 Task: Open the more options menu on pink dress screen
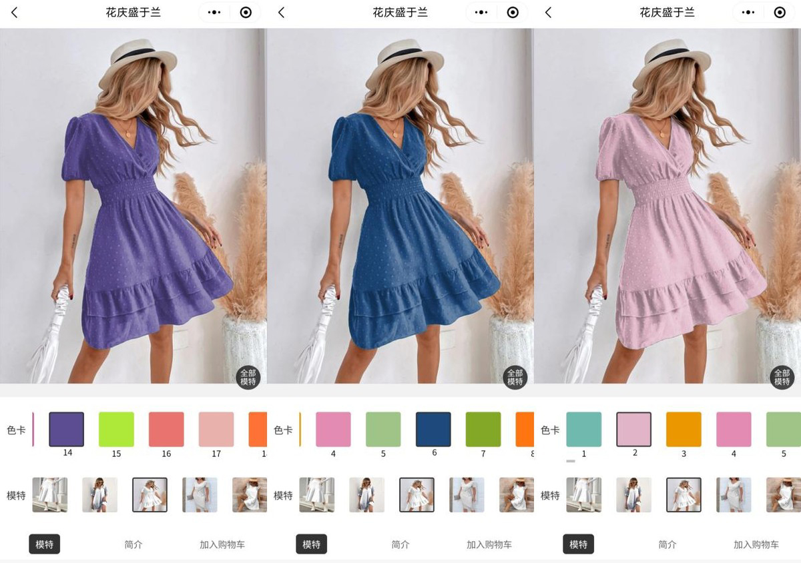(x=748, y=13)
